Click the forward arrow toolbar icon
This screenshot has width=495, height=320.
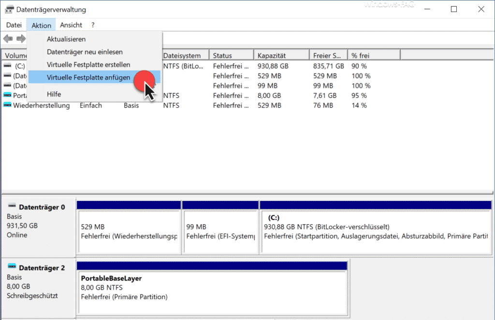[x=21, y=39]
